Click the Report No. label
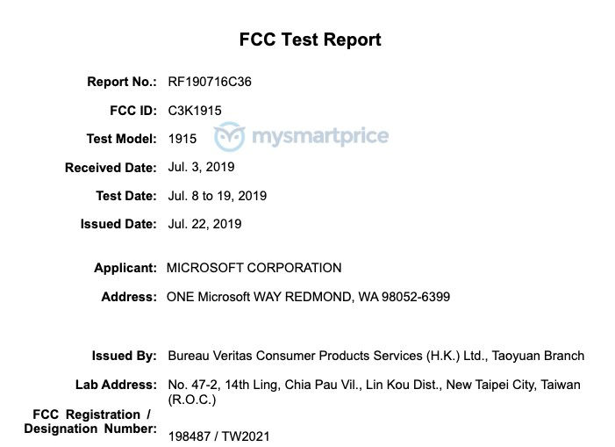Viewport: 615px width, 447px height. pos(122,82)
